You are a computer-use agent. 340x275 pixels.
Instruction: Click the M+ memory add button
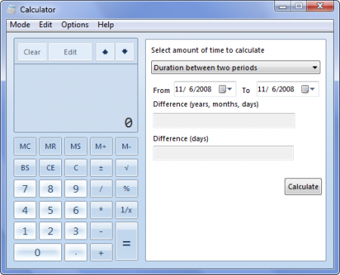tap(101, 147)
